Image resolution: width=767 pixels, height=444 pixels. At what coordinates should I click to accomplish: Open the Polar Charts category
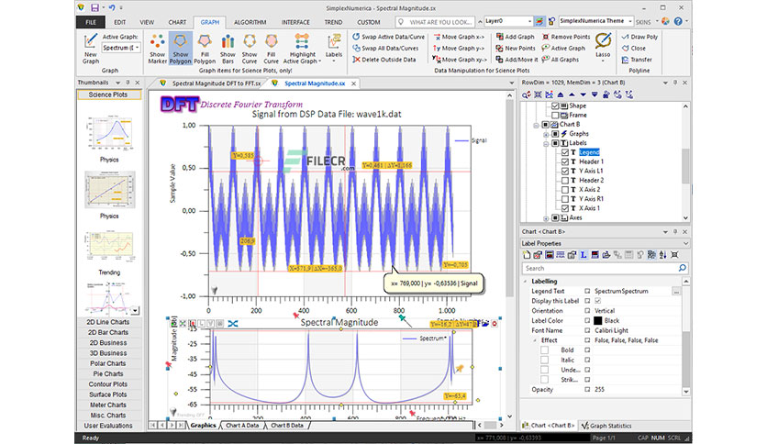tap(108, 363)
